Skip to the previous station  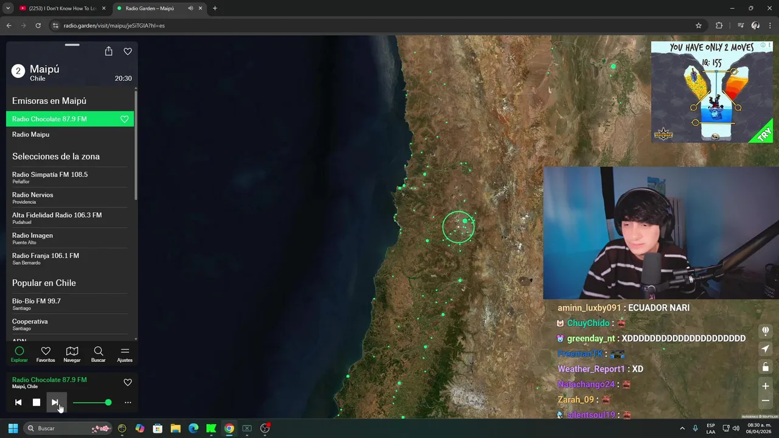18,402
